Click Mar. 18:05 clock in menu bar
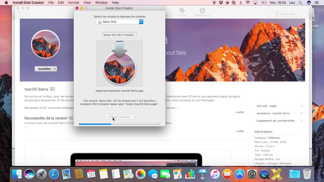 click(278, 3)
